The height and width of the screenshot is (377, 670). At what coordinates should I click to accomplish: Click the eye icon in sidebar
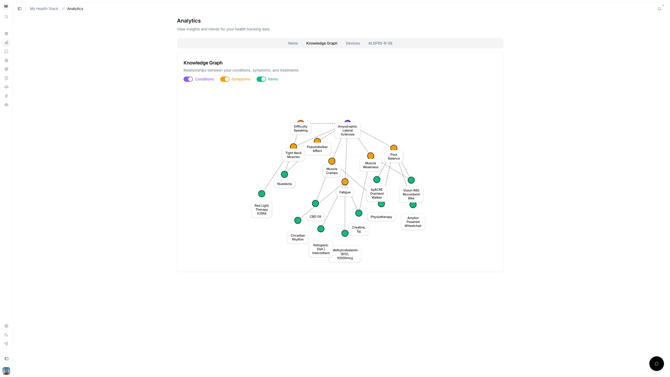7,105
